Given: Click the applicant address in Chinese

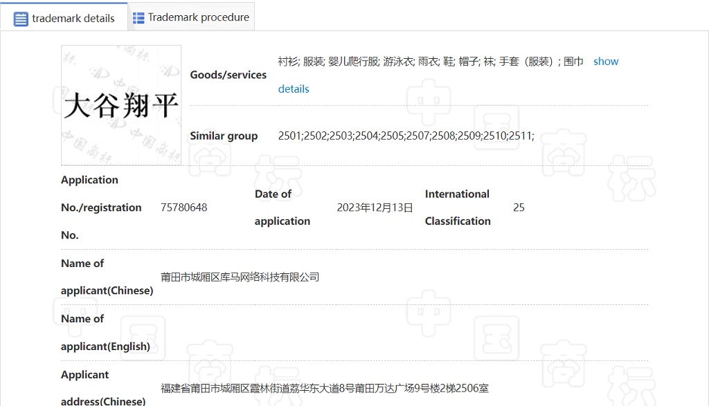Looking at the screenshot, I should point(325,388).
